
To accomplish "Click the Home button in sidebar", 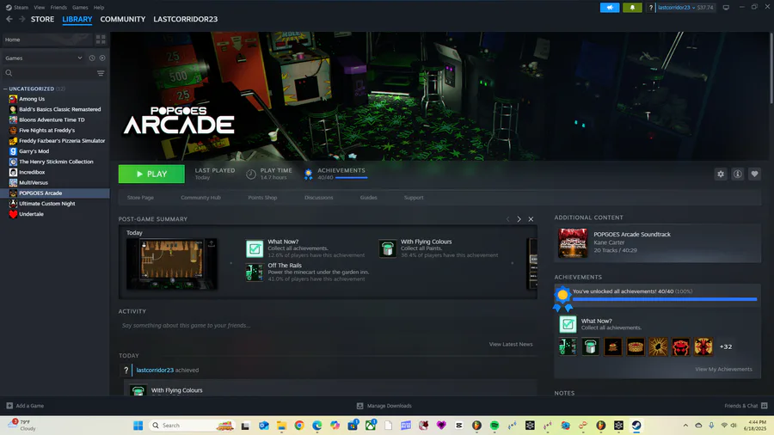I will (x=47, y=40).
